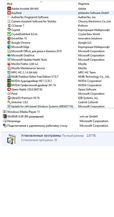Click the Ножницы scissors icon
114x217 pixels.
click(x=5, y=121)
